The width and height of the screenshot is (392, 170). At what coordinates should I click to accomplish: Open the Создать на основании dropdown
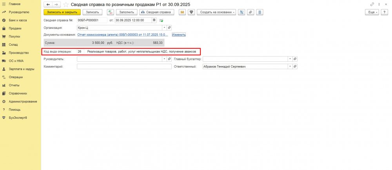(x=217, y=12)
